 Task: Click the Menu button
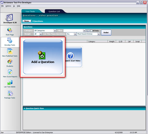(x=27, y=21)
